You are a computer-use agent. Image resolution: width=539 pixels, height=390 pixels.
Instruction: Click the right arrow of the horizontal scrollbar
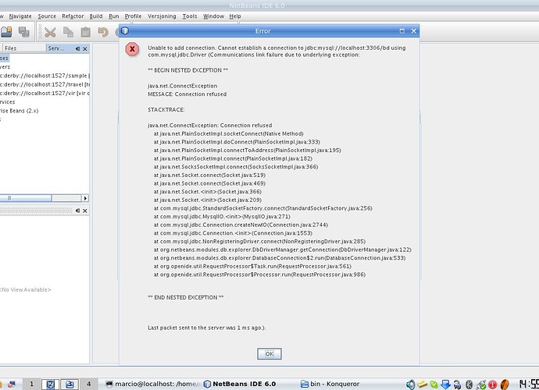coord(85,198)
